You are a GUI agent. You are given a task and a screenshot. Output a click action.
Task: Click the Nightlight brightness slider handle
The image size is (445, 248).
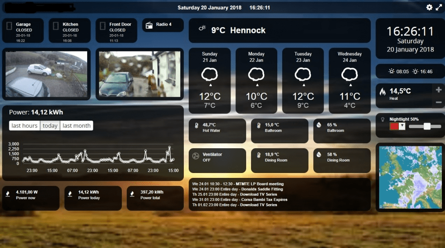[427, 126]
